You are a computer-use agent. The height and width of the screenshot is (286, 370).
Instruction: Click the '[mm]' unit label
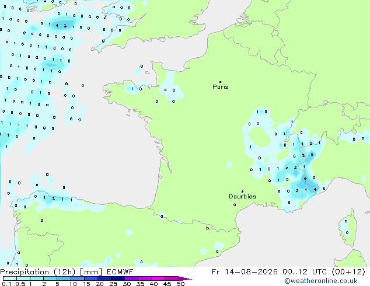(x=91, y=272)
